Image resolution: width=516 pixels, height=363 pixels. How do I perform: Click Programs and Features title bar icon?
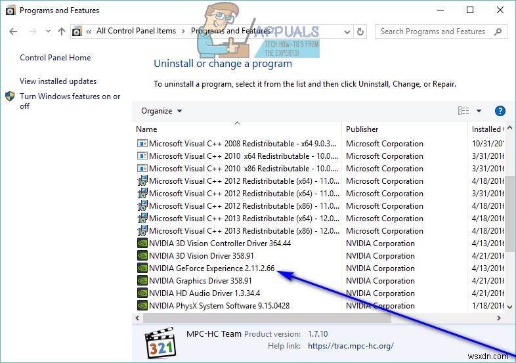click(x=11, y=11)
